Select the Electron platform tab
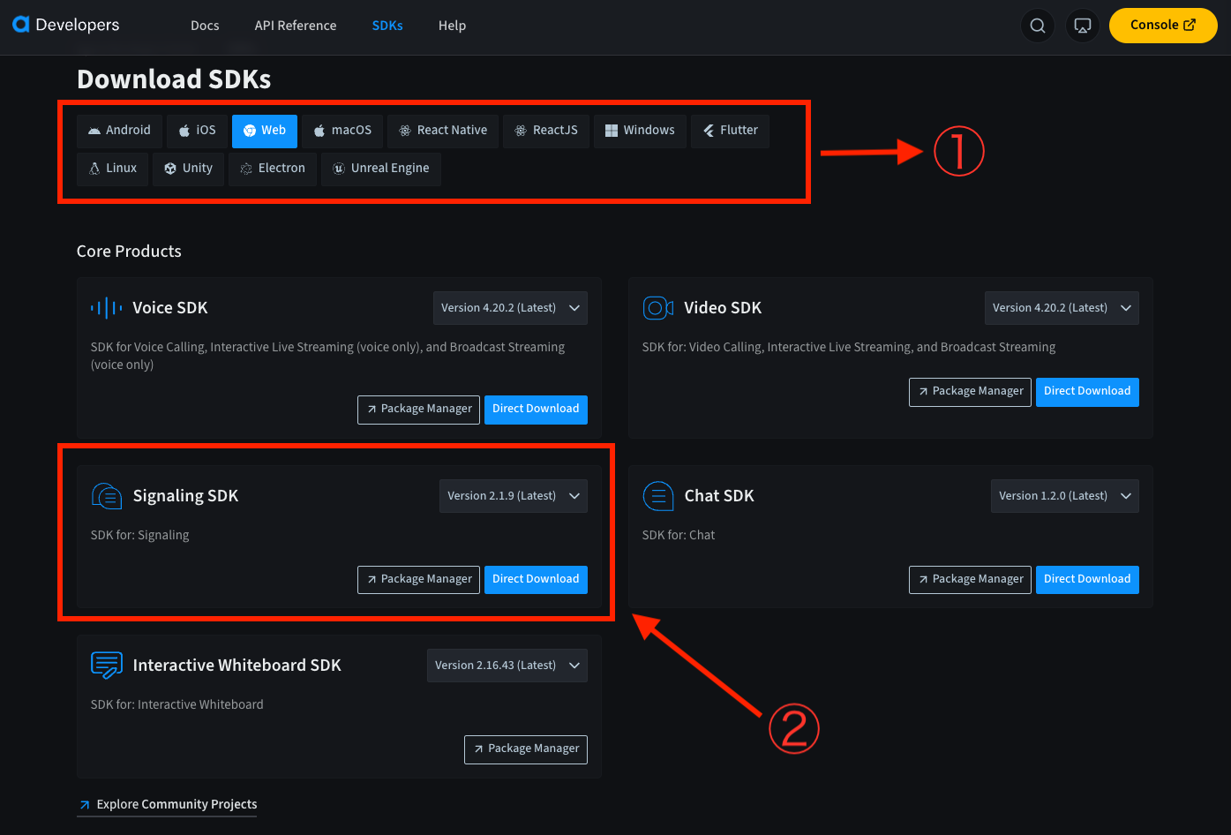The image size is (1231, 835). [x=273, y=169]
